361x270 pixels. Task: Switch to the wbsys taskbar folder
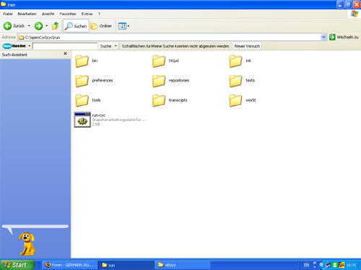pyautogui.click(x=183, y=265)
